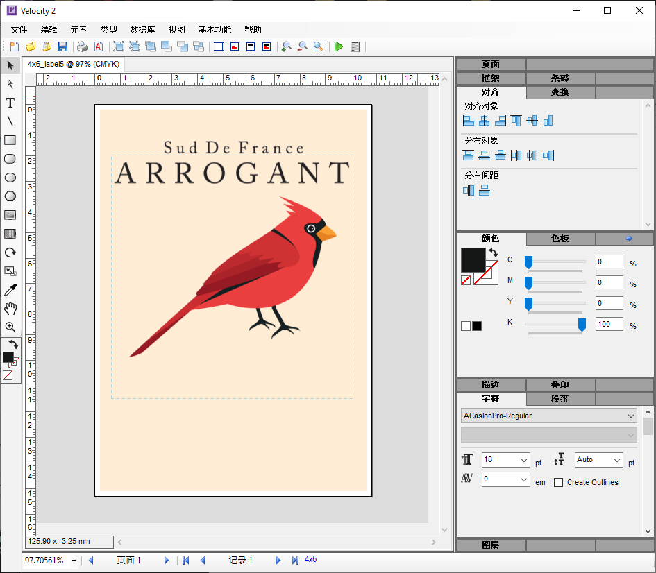Select the Text tool in the toolbox

click(x=10, y=103)
